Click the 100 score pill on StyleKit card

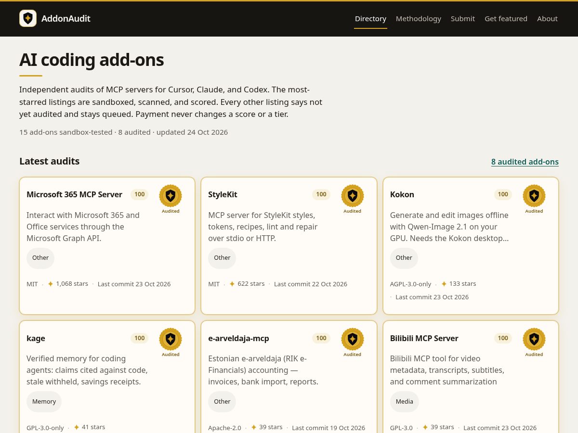click(x=321, y=194)
